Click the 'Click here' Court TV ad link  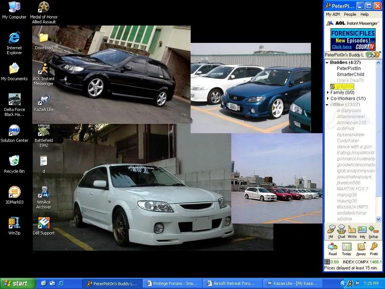(x=342, y=47)
